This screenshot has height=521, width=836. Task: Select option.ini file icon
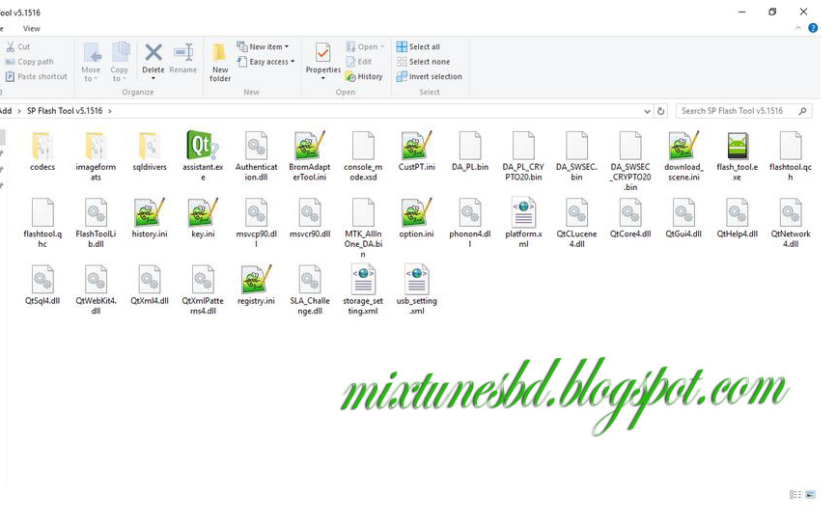click(416, 212)
